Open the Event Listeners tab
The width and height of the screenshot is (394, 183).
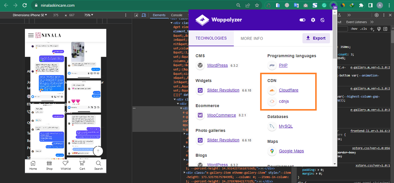click(x=356, y=22)
